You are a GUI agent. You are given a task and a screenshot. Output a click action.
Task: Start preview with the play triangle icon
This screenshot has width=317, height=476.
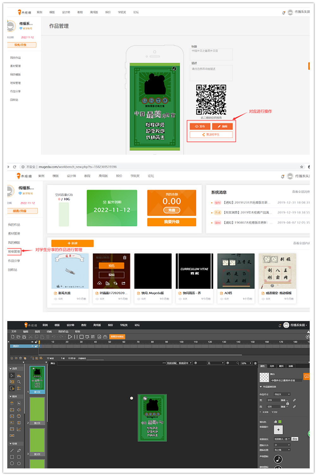(x=70, y=337)
